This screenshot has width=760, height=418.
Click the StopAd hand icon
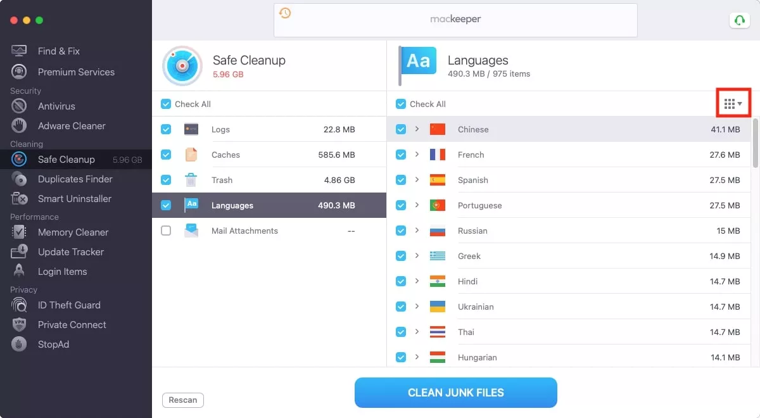19,345
